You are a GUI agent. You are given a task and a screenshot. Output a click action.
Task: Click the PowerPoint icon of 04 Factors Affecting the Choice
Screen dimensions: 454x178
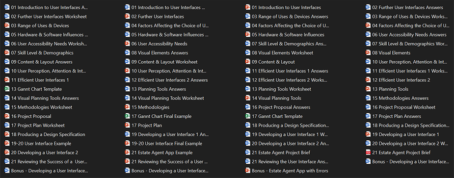click(368, 26)
